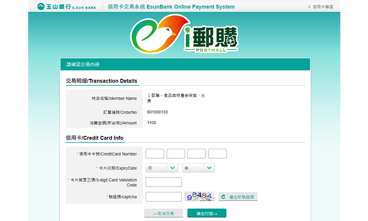Click the 驗證碼/captcha label

coord(123,197)
